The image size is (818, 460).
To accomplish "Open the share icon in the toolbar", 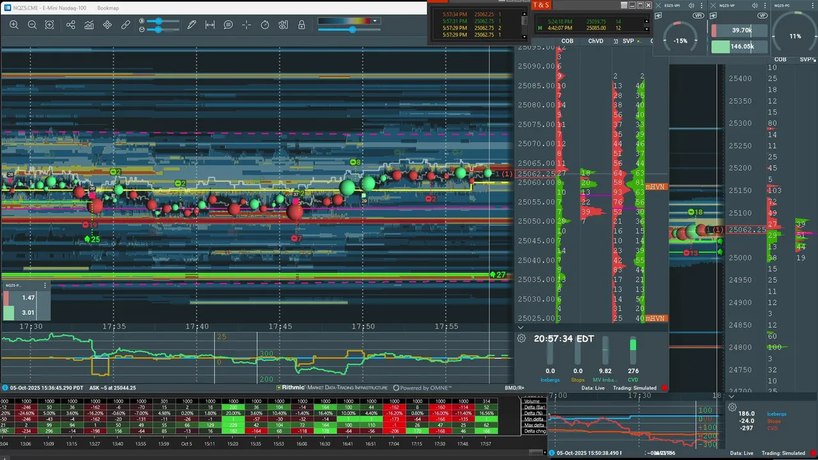I will (70, 25).
